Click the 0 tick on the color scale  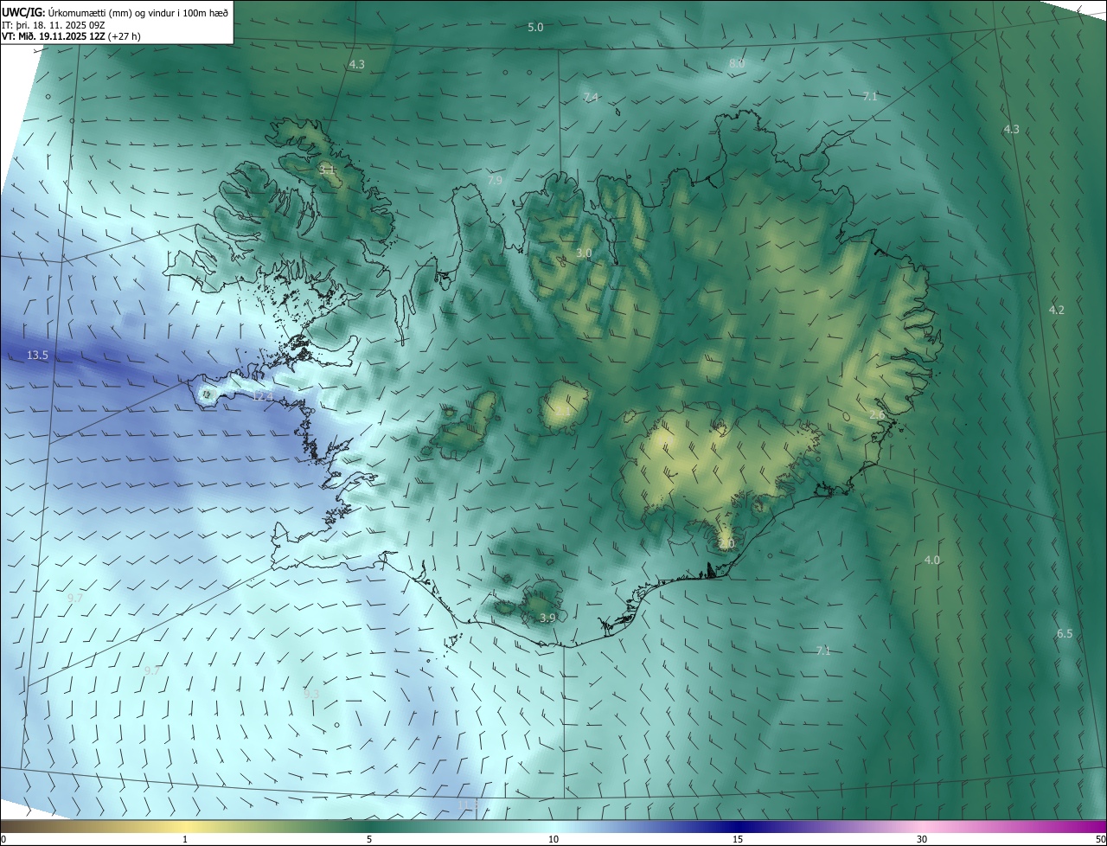[3, 839]
